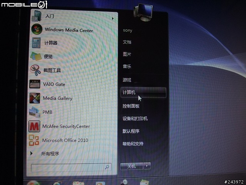Open the 计算器 calculator icon
This screenshot has width=246, height=185.
[x=36, y=43]
